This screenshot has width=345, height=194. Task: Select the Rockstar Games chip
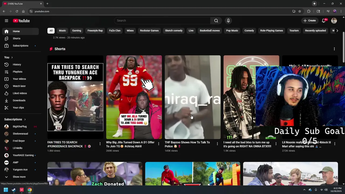149,31
